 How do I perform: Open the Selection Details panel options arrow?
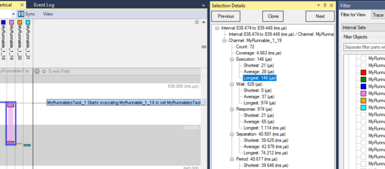click(319, 6)
